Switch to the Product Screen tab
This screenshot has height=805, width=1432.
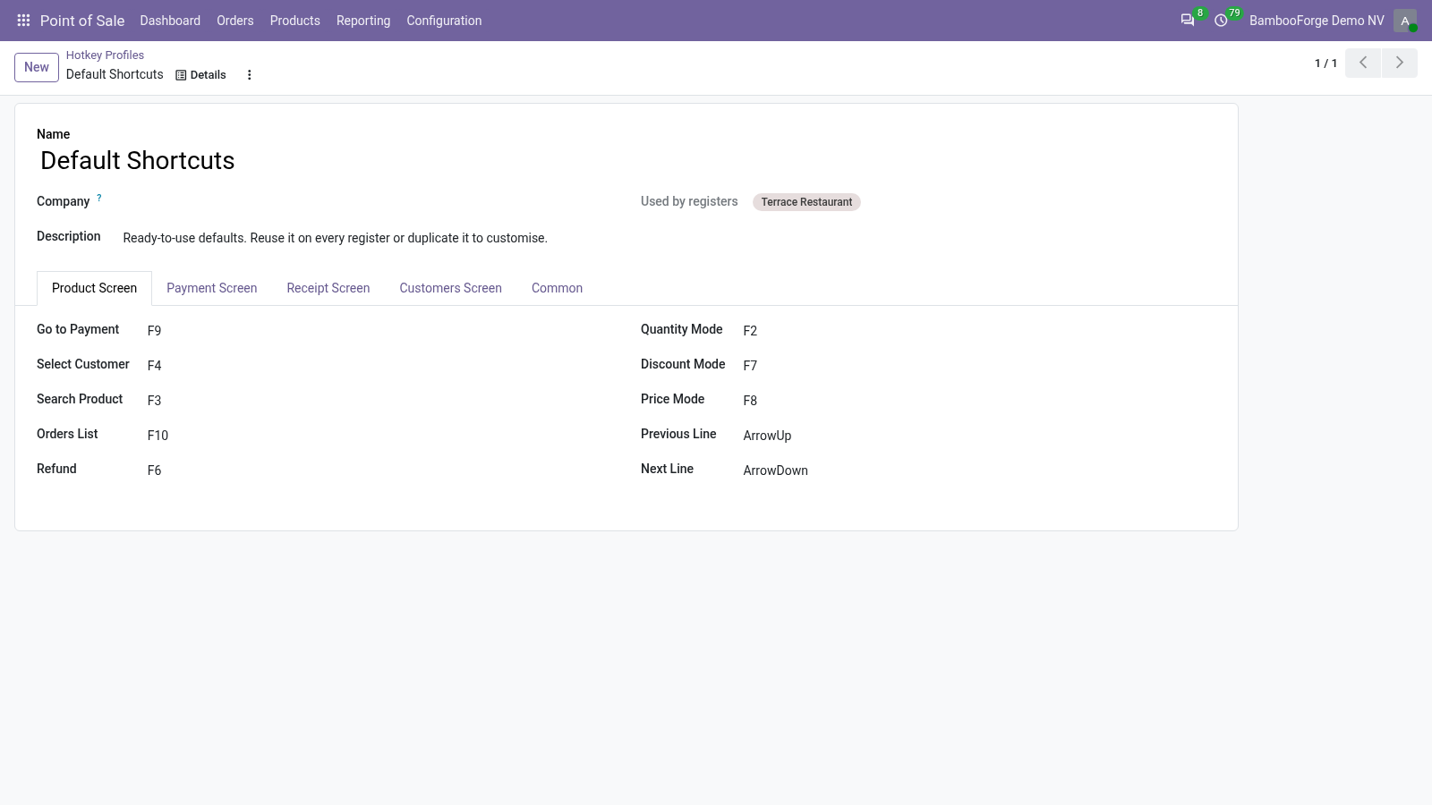point(95,288)
